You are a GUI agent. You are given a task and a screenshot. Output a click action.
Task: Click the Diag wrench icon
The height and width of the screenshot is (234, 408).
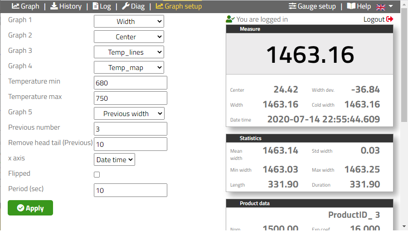pyautogui.click(x=126, y=6)
